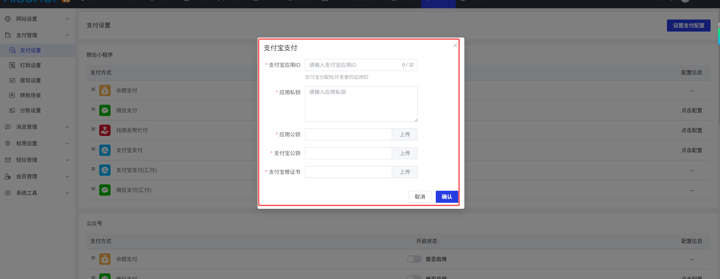Click the drag handle of 微信支付 under 微信小程序

coord(93,109)
